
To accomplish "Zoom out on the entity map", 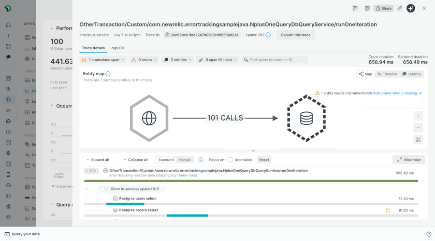I will click(418, 128).
